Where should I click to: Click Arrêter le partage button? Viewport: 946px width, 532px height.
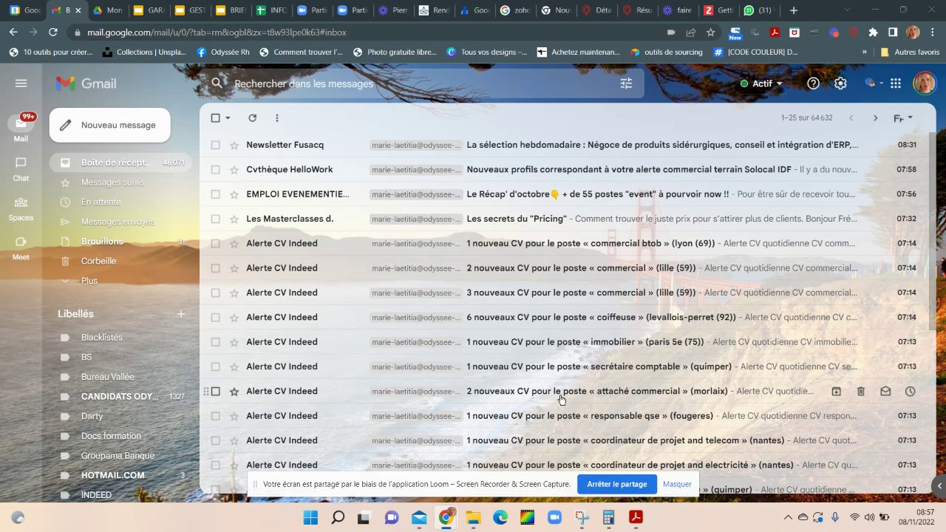[617, 484]
